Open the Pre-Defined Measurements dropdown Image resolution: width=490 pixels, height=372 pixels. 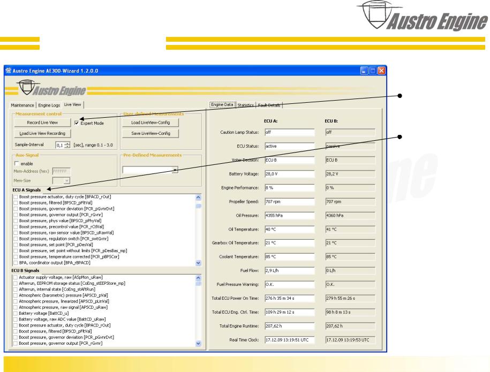click(x=175, y=170)
